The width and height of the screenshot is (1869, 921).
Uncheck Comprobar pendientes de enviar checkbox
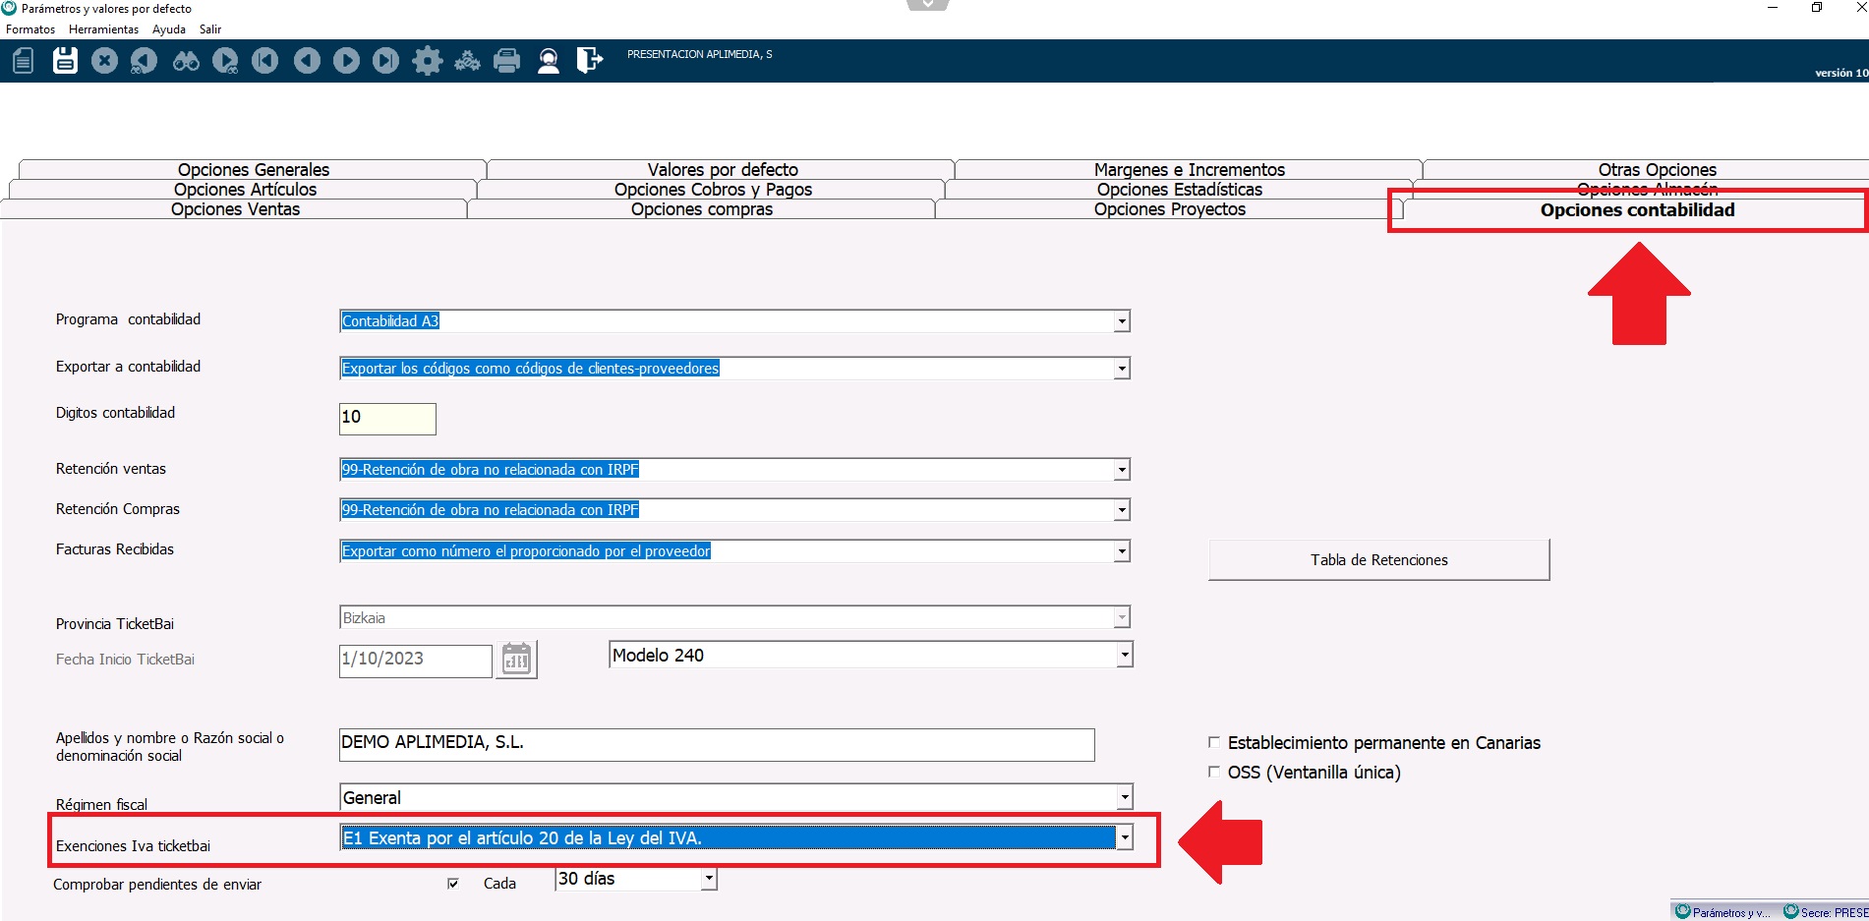tap(453, 883)
